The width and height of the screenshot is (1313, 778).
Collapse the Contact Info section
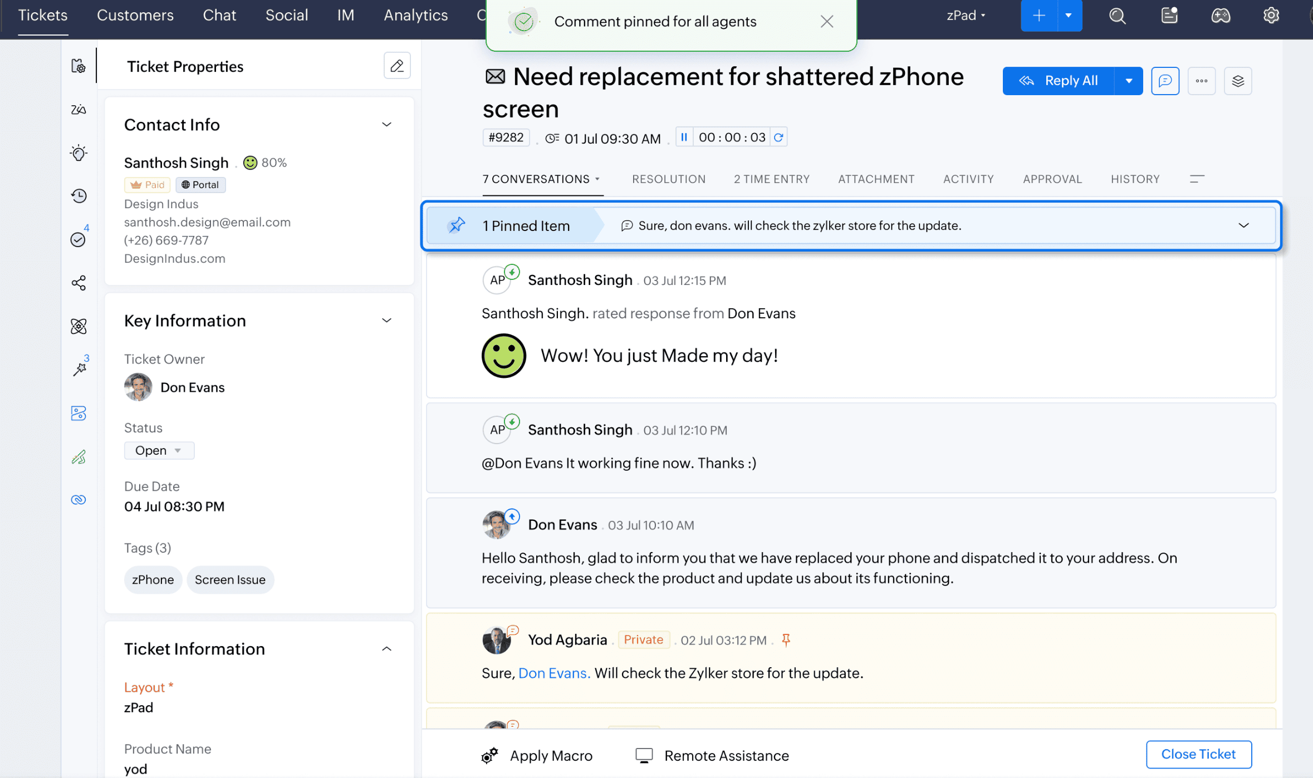coord(386,125)
